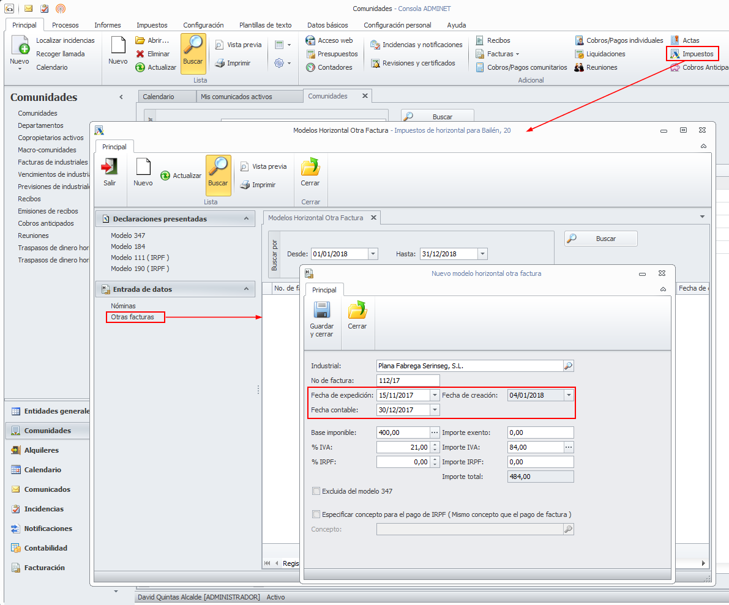Click Salir exit icon in Modelos window
The width and height of the screenshot is (729, 605).
[110, 167]
